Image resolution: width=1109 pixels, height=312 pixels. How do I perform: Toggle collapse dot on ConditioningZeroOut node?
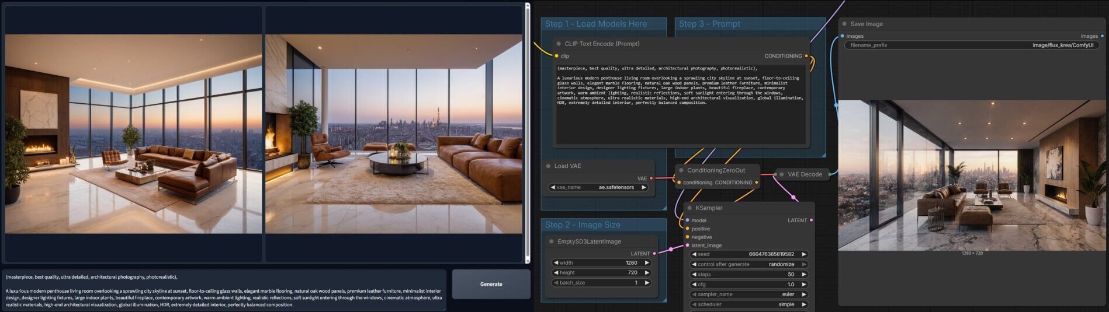681,170
